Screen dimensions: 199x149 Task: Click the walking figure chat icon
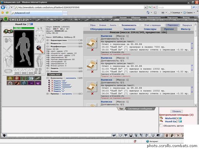(136, 135)
